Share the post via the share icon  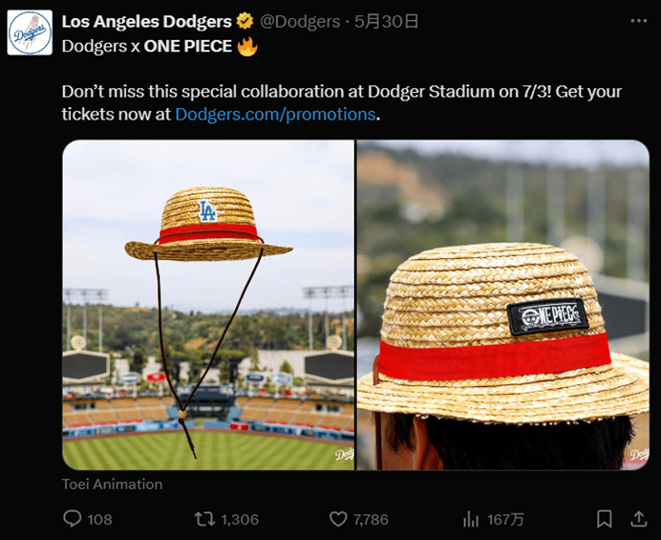(x=639, y=519)
